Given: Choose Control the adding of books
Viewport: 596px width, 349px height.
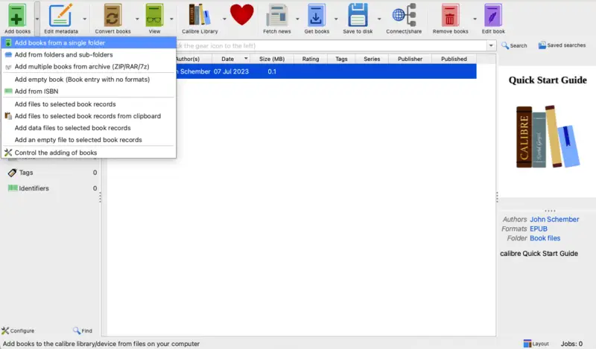Looking at the screenshot, I should coord(89,153).
